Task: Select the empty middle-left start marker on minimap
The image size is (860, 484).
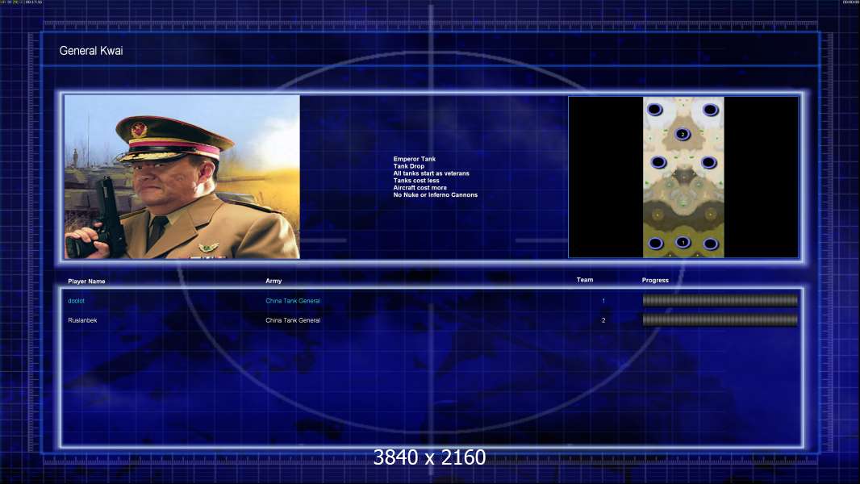Action: point(658,162)
